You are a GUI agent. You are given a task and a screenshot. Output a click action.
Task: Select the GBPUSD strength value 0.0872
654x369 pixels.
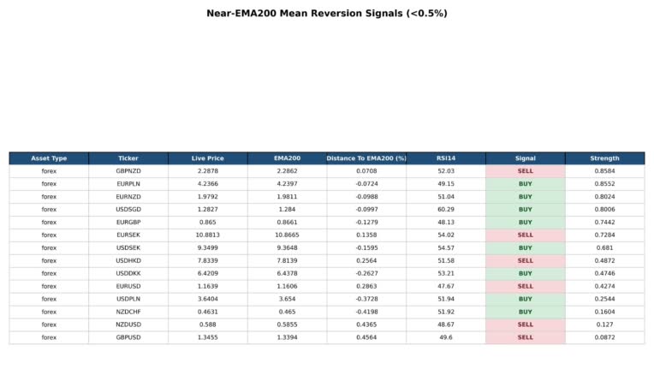(605, 337)
